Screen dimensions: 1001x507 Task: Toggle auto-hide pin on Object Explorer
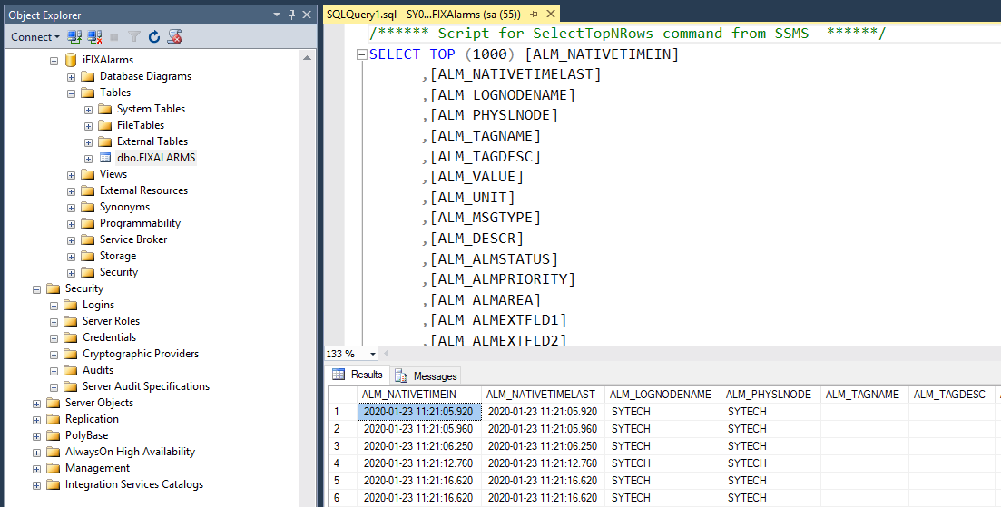point(291,14)
